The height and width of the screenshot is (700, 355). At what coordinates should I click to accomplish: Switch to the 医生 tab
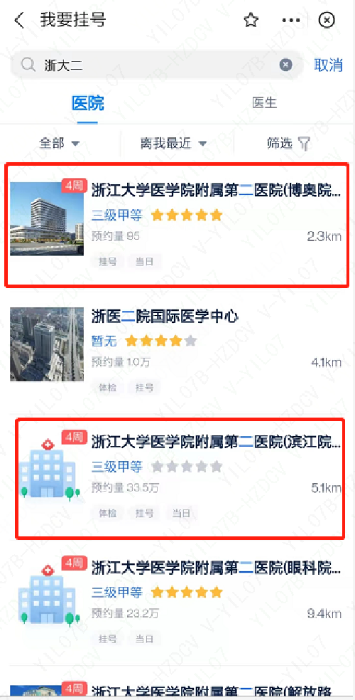265,103
